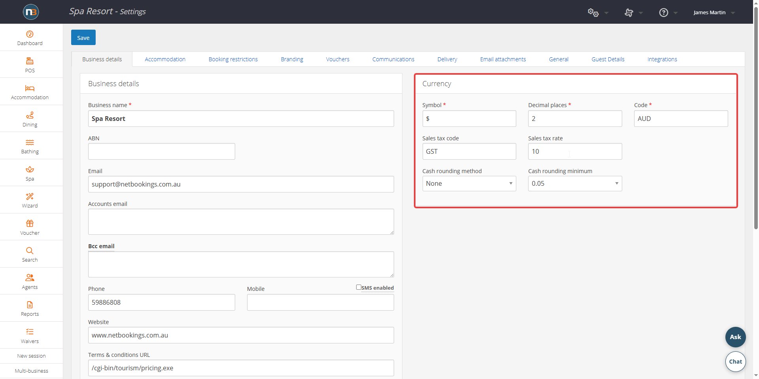Open the Waivers sidebar icon
This screenshot has height=379, width=759.
click(x=30, y=332)
